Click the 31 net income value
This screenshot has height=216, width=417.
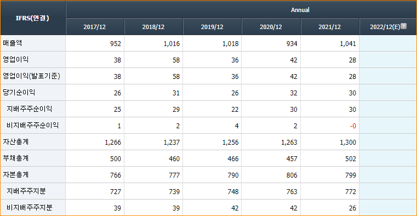click(176, 93)
